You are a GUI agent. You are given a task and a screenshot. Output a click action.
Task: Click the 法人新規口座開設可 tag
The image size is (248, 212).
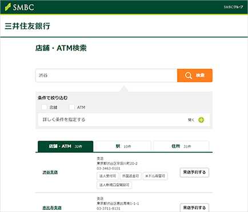[114, 185]
